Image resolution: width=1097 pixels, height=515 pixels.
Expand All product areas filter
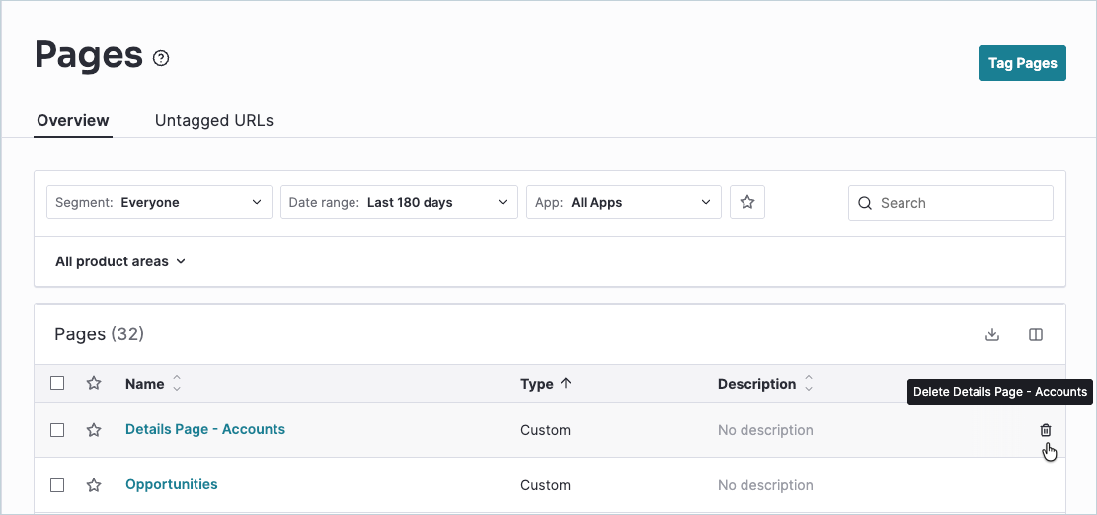[120, 262]
